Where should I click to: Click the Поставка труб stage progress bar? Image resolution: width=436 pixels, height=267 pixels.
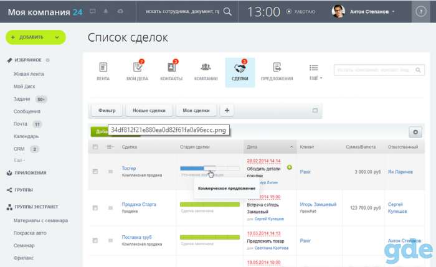210,237
